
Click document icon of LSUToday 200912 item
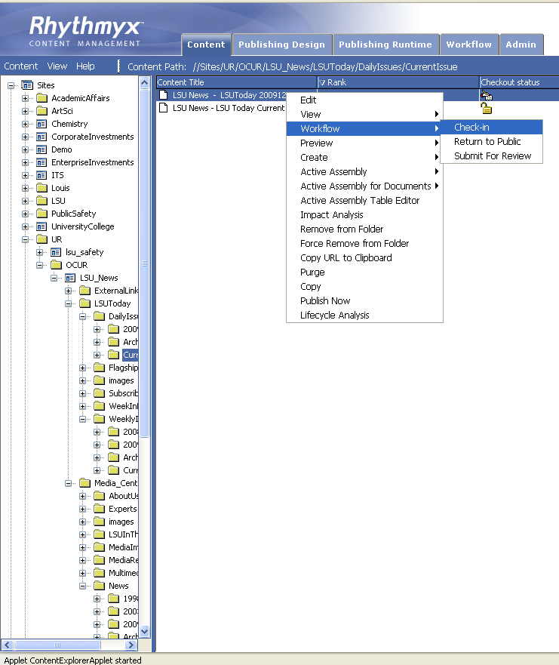pos(163,94)
